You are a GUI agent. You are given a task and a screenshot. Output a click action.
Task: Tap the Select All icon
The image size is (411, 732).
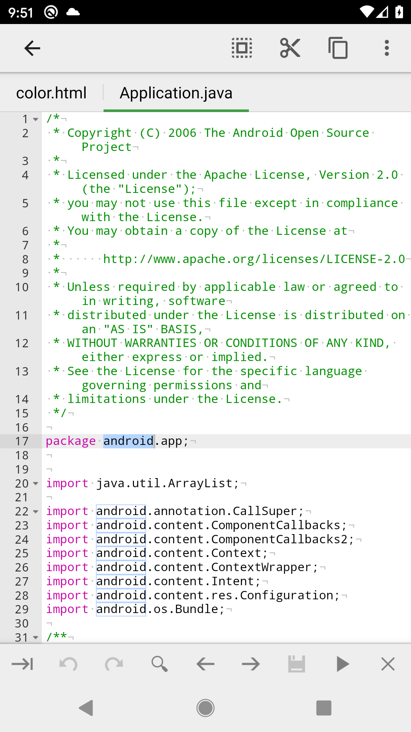pyautogui.click(x=242, y=48)
